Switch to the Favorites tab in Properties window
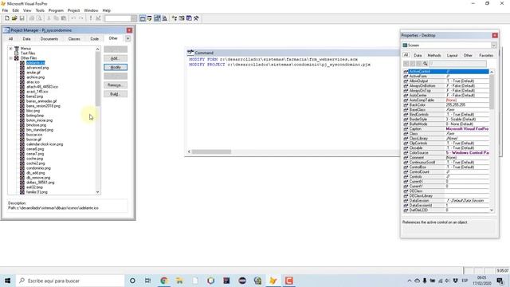 tap(486, 55)
